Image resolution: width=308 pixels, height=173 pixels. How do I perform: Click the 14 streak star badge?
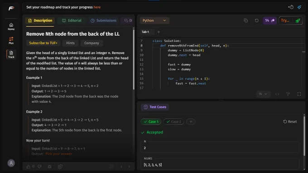point(269,20)
